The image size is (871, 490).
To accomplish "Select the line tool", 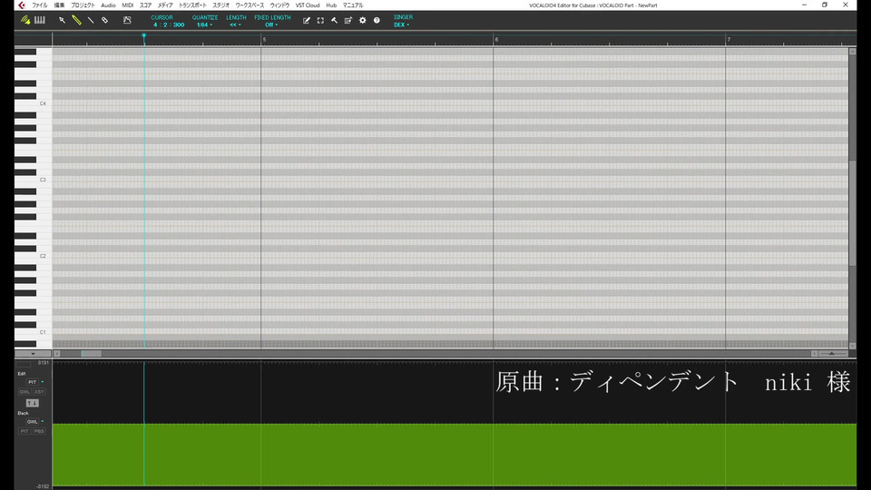I will click(91, 20).
